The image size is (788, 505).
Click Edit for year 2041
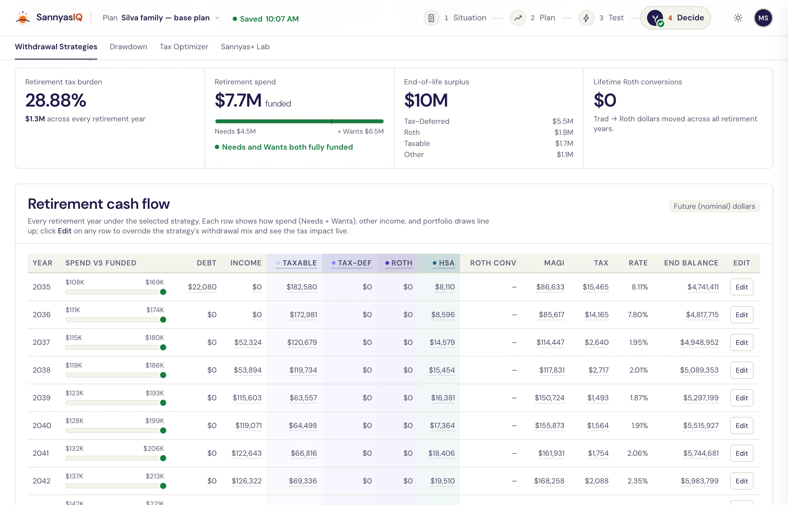coord(742,453)
